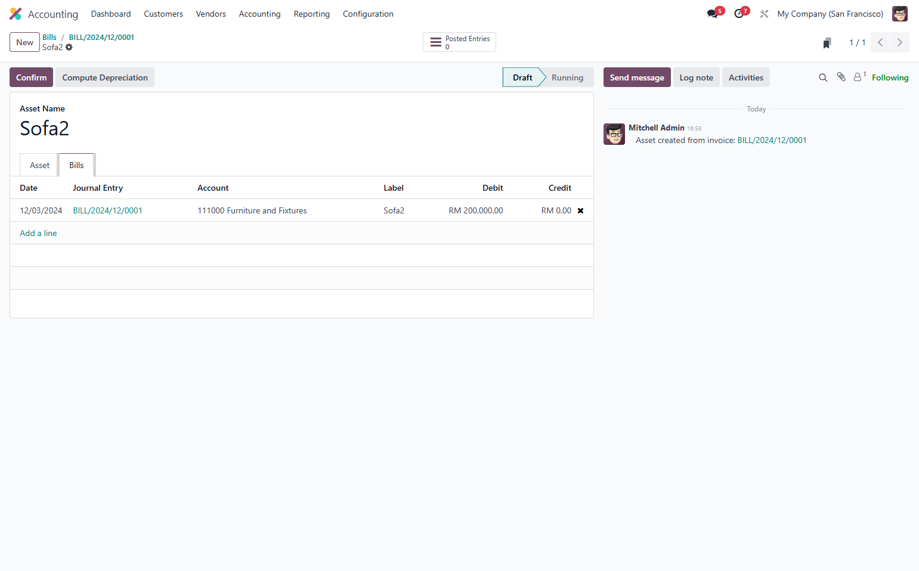Image resolution: width=919 pixels, height=571 pixels.
Task: Click Mitchell Admin avatar in chatter
Action: (x=614, y=134)
